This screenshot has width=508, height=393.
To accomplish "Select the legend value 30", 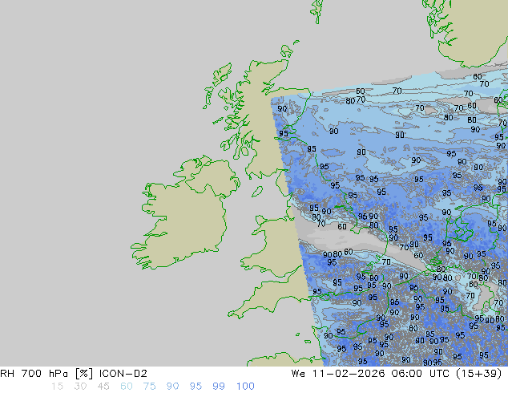I will [x=80, y=387].
